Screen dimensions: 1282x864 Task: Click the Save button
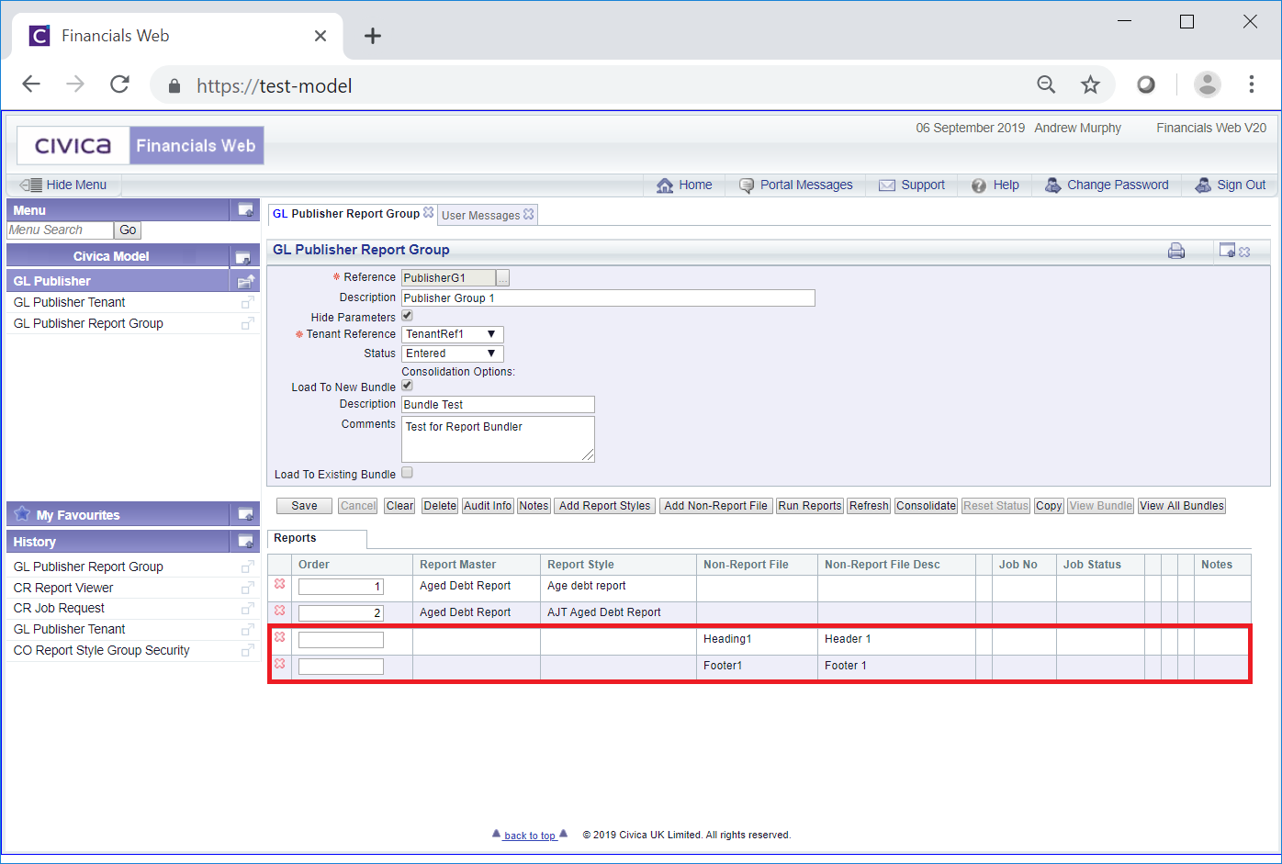(304, 506)
